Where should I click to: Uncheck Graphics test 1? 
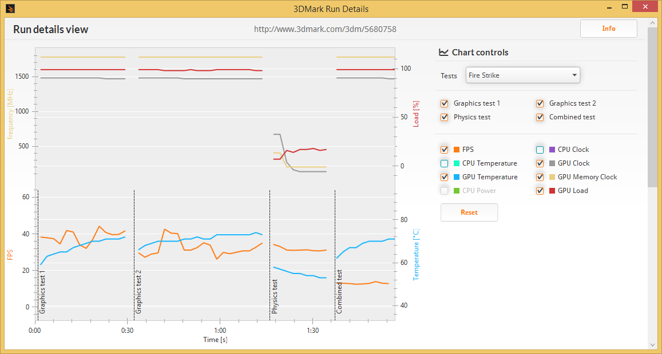(x=444, y=103)
